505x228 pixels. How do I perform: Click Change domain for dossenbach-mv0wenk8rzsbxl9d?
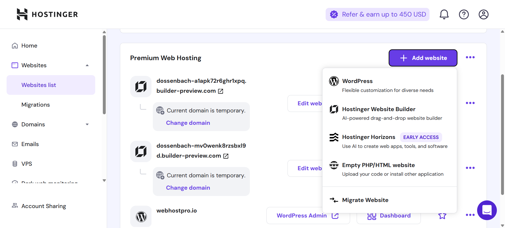click(x=188, y=188)
